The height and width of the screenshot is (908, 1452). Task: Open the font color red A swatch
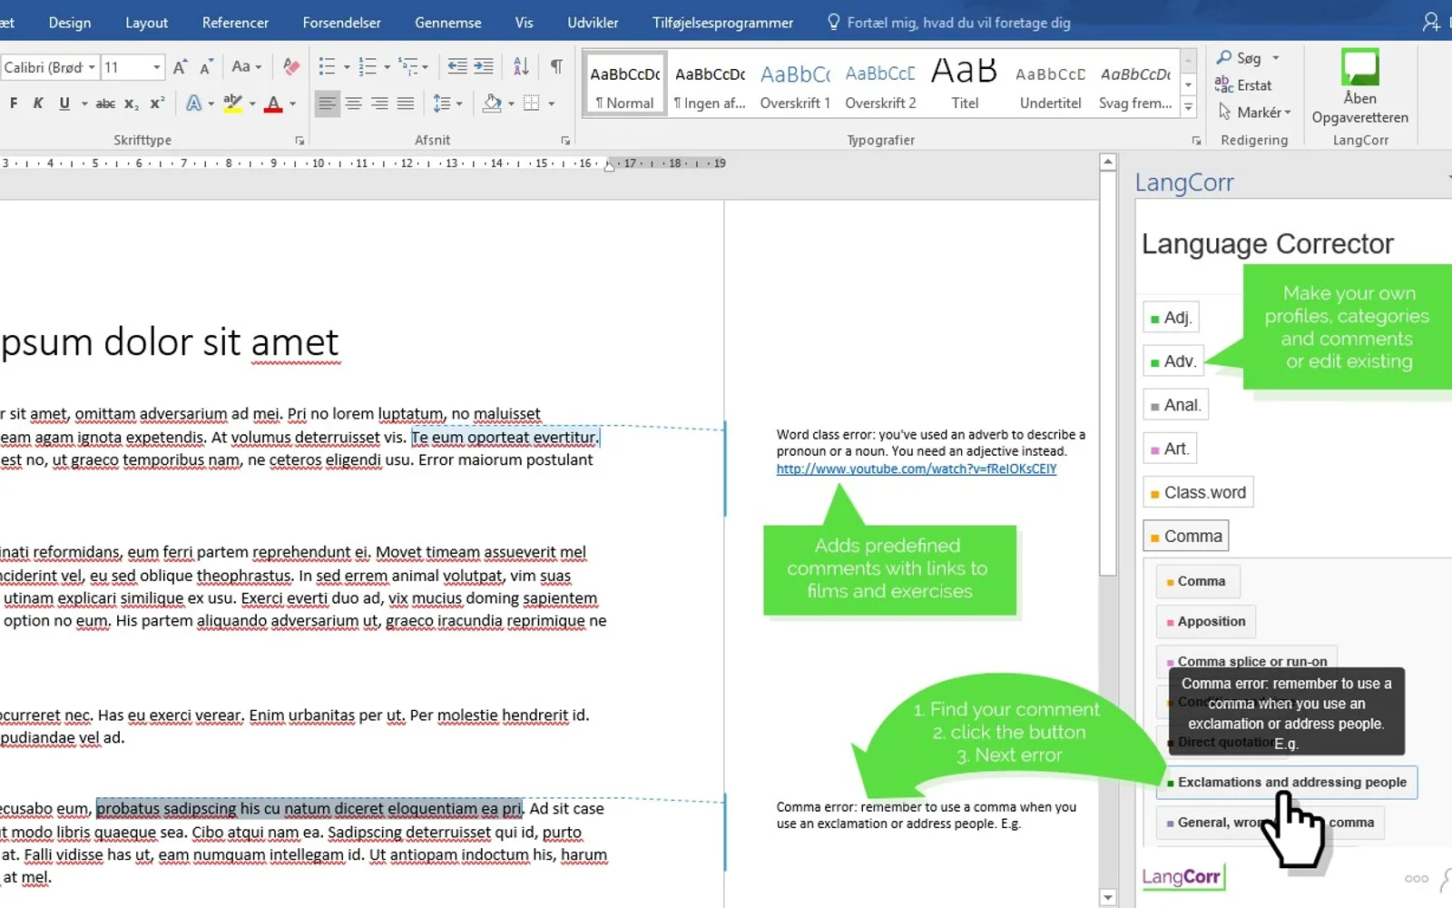click(273, 104)
